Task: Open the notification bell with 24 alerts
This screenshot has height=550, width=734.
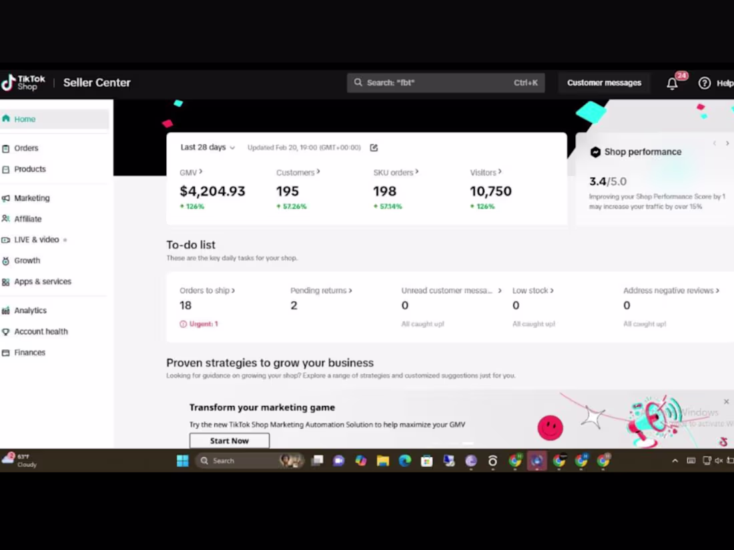Action: pyautogui.click(x=672, y=83)
